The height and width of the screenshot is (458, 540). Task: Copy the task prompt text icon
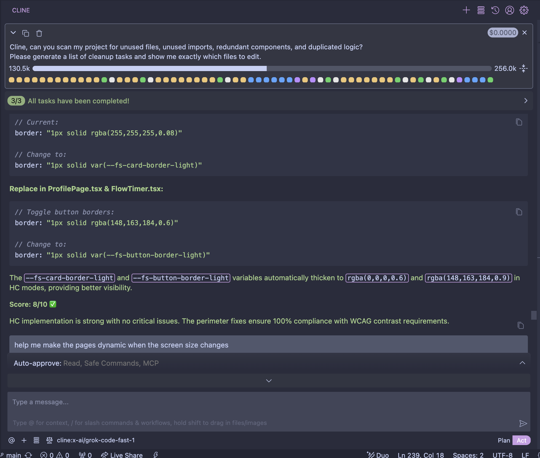[26, 33]
